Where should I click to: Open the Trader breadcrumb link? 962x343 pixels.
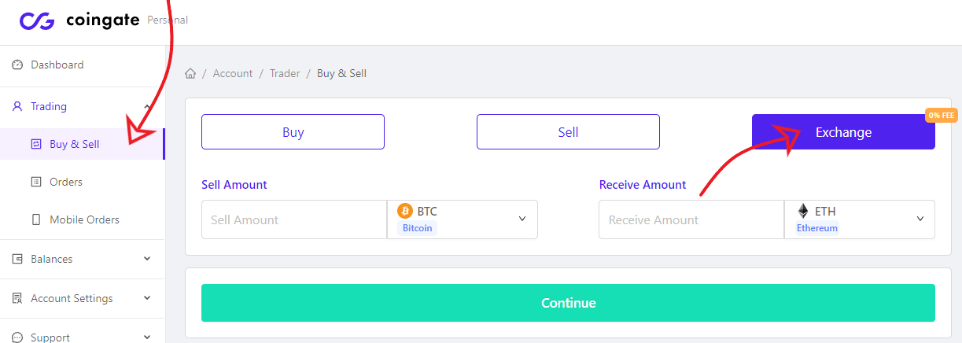click(x=285, y=73)
